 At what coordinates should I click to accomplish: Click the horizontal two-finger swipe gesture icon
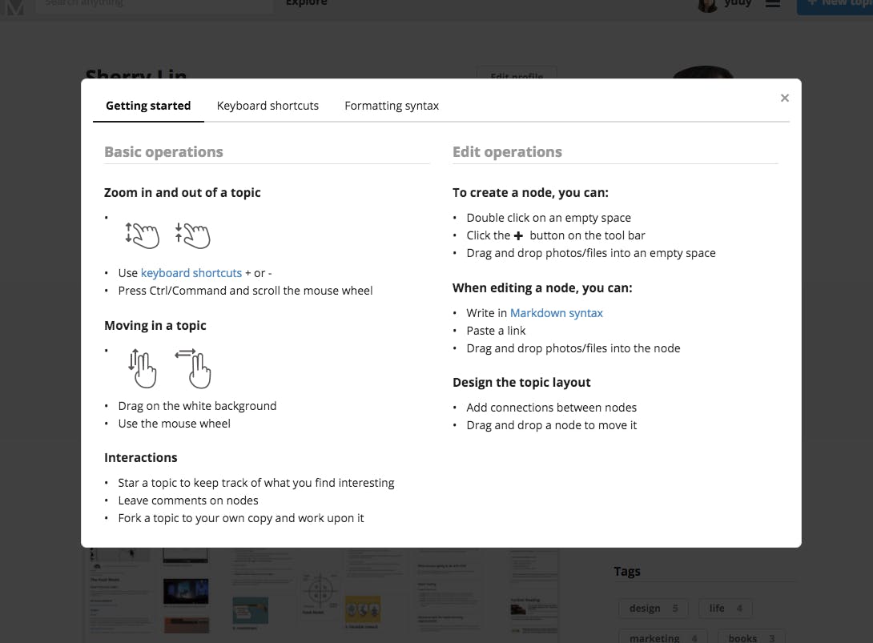click(x=193, y=368)
